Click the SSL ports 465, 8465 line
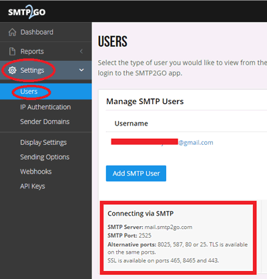Screen dimensions: 267x279 (164, 260)
